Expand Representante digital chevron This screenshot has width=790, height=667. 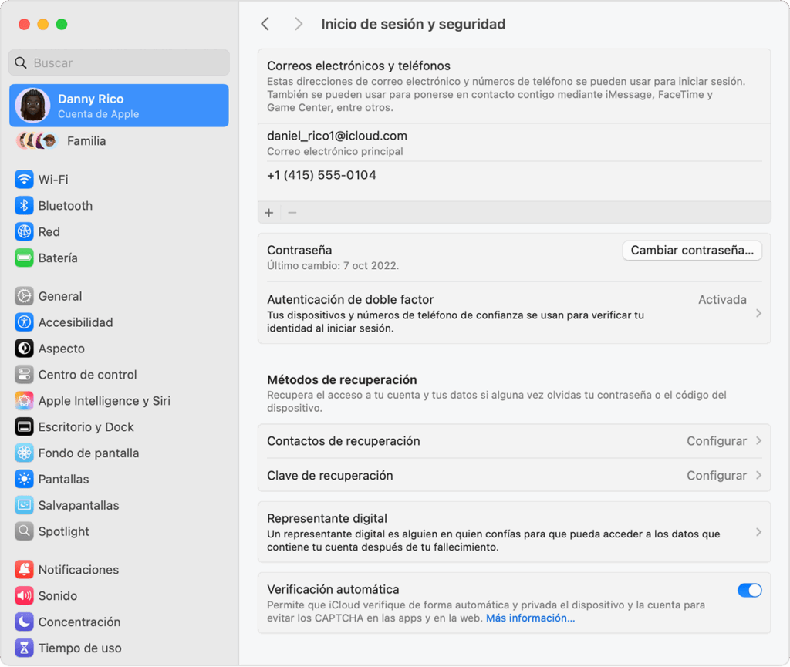pyautogui.click(x=758, y=532)
